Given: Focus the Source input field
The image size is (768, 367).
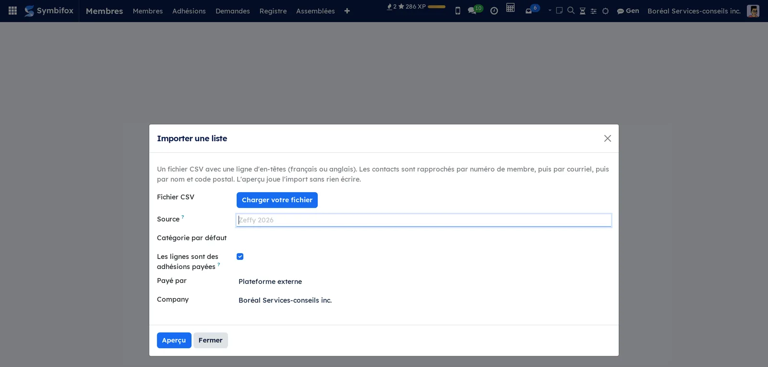Looking at the screenshot, I should point(424,220).
